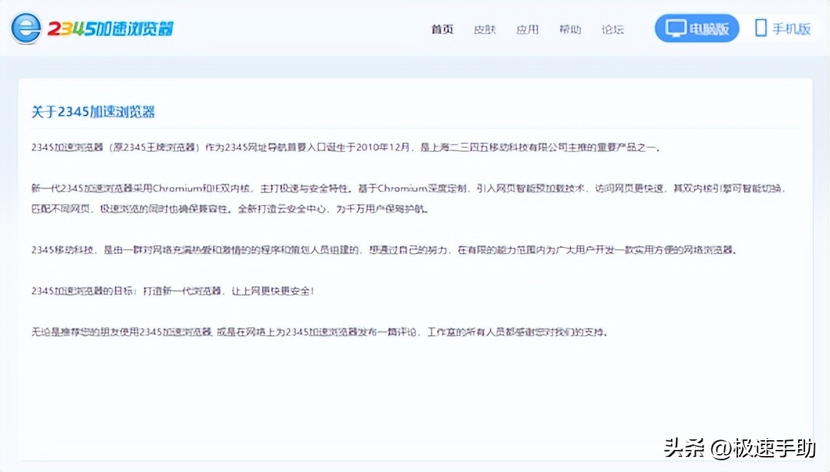Click the final paragraph thanking user support
Image resolution: width=830 pixels, height=472 pixels.
318,332
